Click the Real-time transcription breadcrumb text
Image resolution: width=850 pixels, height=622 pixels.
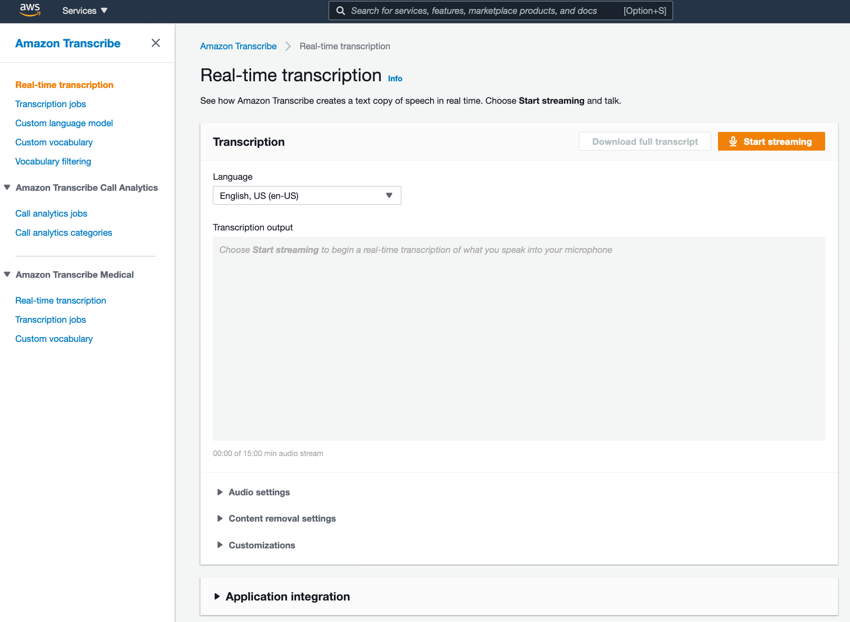(345, 46)
